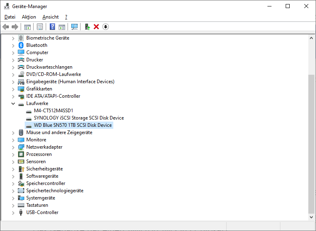Select the Drucker label
Image resolution: width=316 pixels, height=231 pixels.
(35, 60)
